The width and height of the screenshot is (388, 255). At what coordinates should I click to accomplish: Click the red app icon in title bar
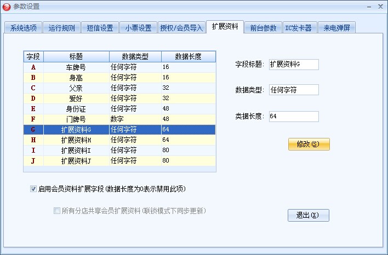(x=7, y=7)
